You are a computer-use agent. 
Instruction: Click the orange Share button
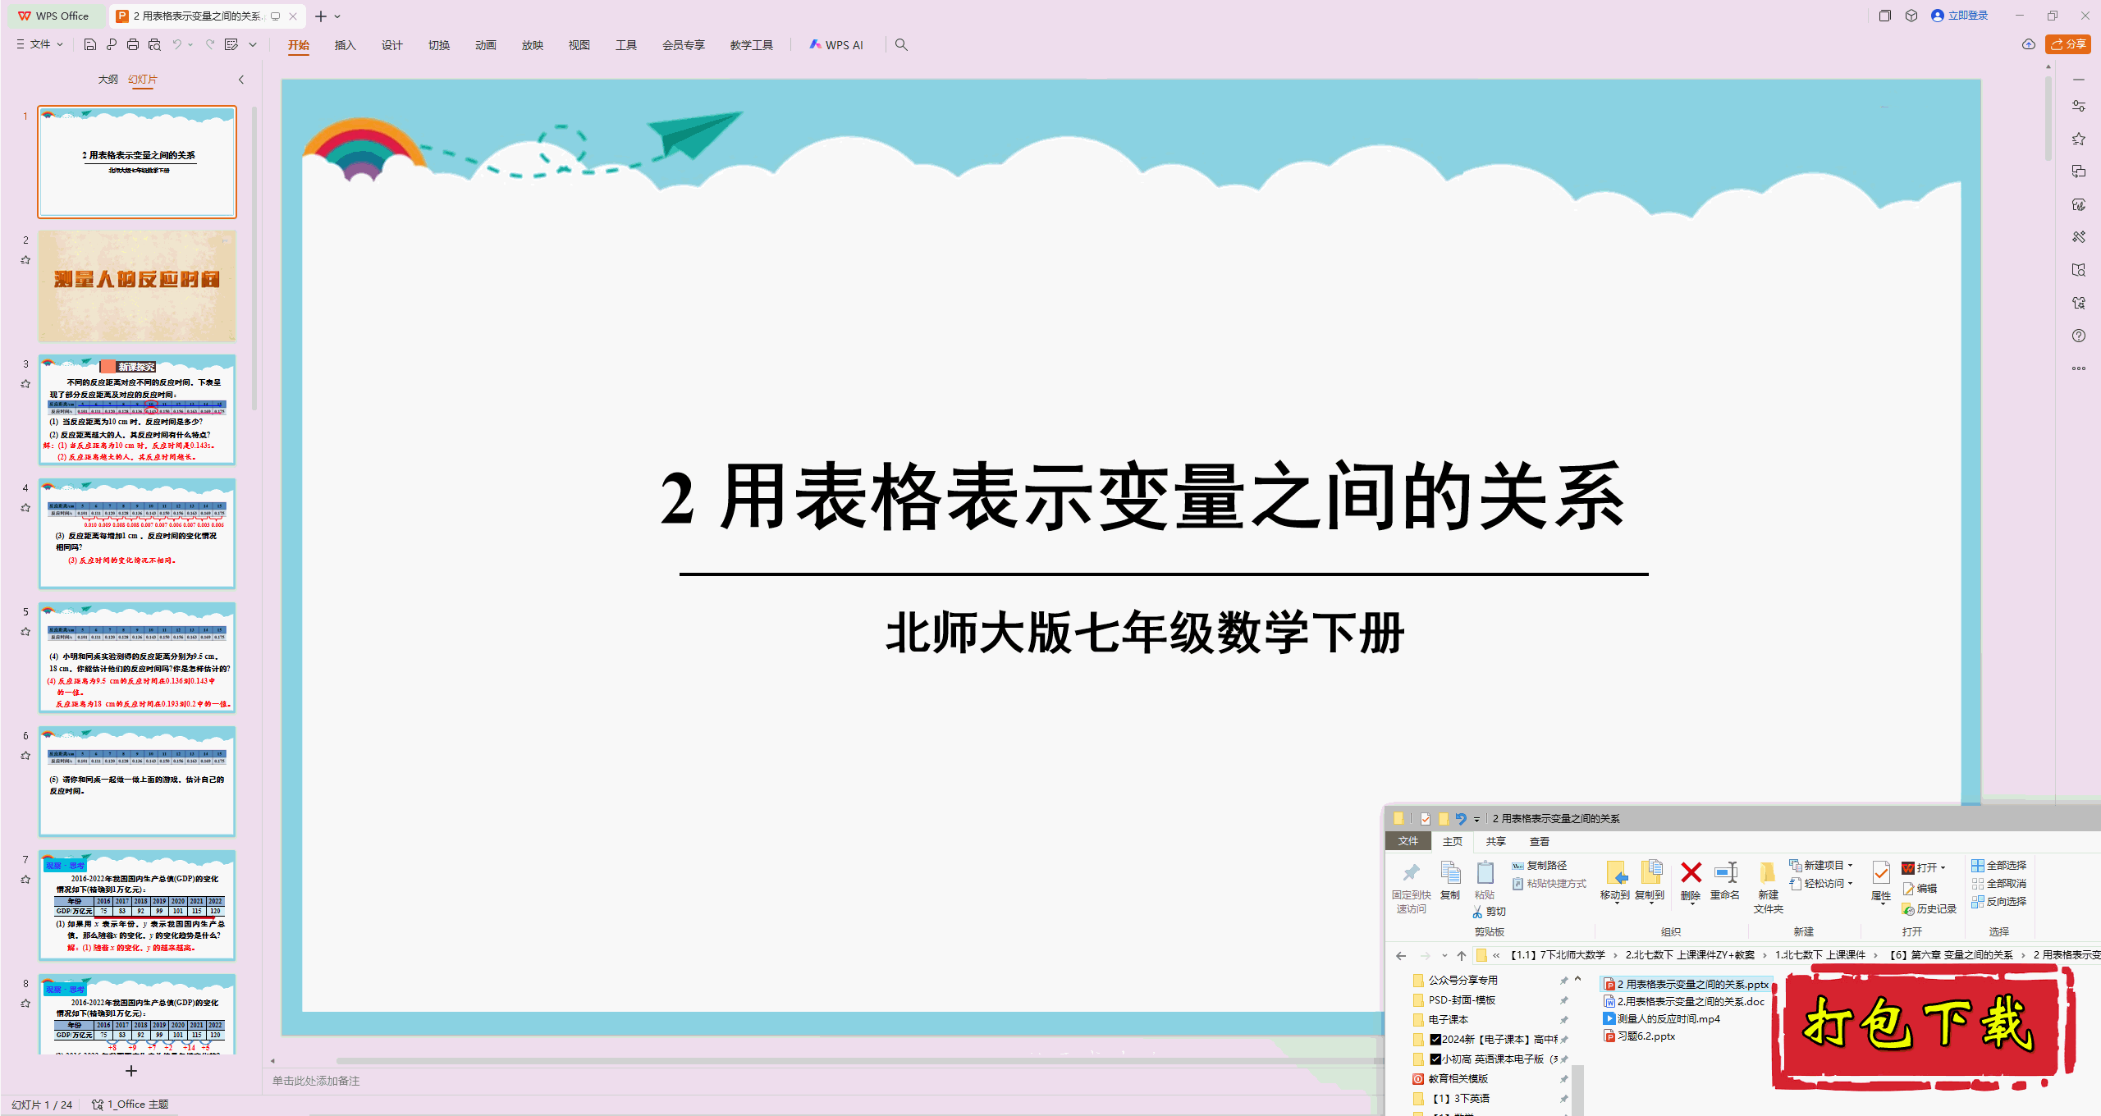point(2068,44)
